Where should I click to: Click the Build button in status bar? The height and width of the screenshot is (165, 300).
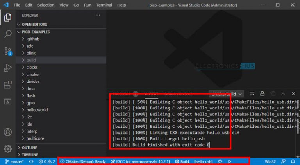coord(182,161)
